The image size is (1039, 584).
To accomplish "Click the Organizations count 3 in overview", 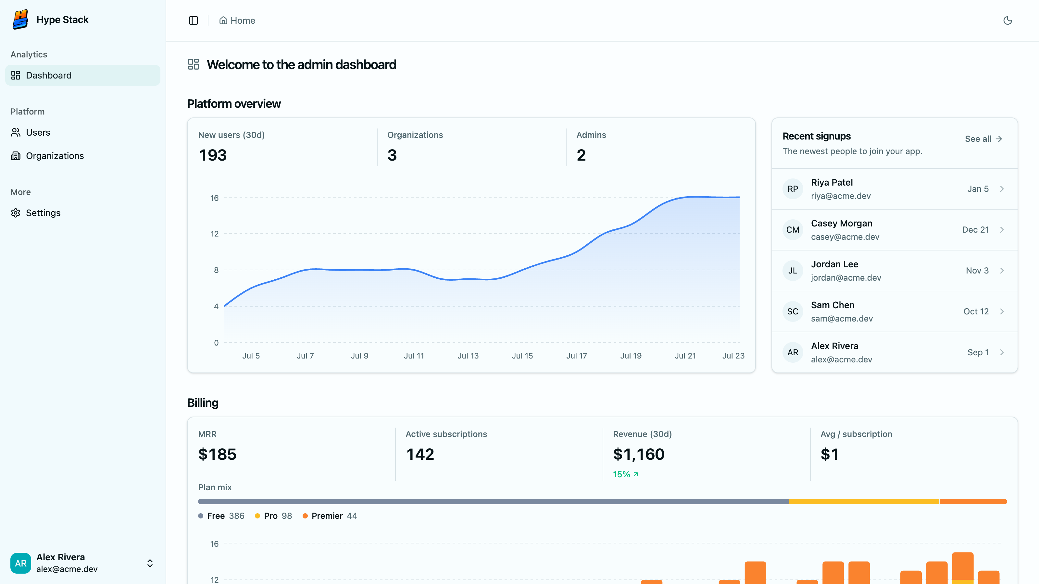I will [392, 155].
